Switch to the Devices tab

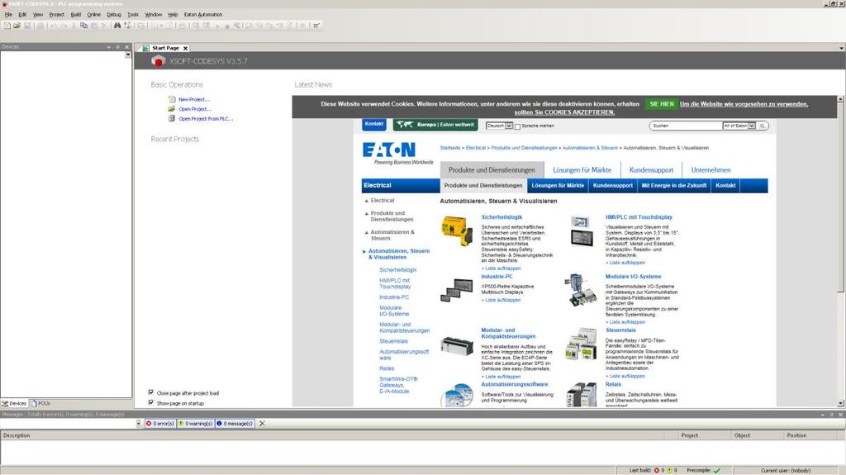coord(15,403)
